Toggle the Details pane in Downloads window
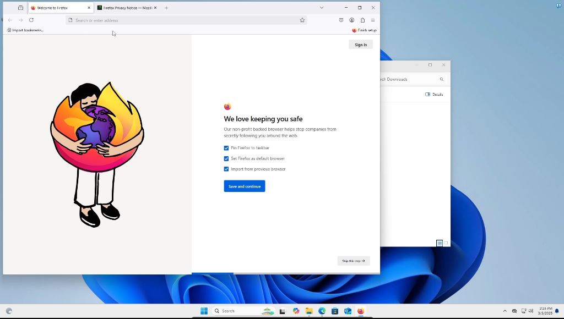The height and width of the screenshot is (319, 564). [x=434, y=95]
